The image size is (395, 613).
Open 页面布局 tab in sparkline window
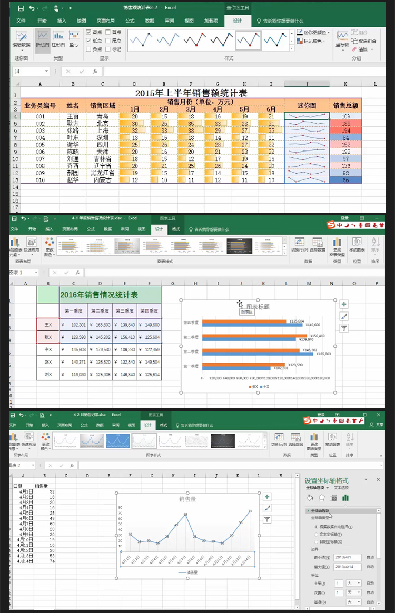[106, 21]
